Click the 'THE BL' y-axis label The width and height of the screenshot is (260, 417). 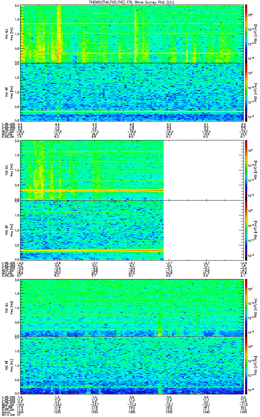[7, 308]
